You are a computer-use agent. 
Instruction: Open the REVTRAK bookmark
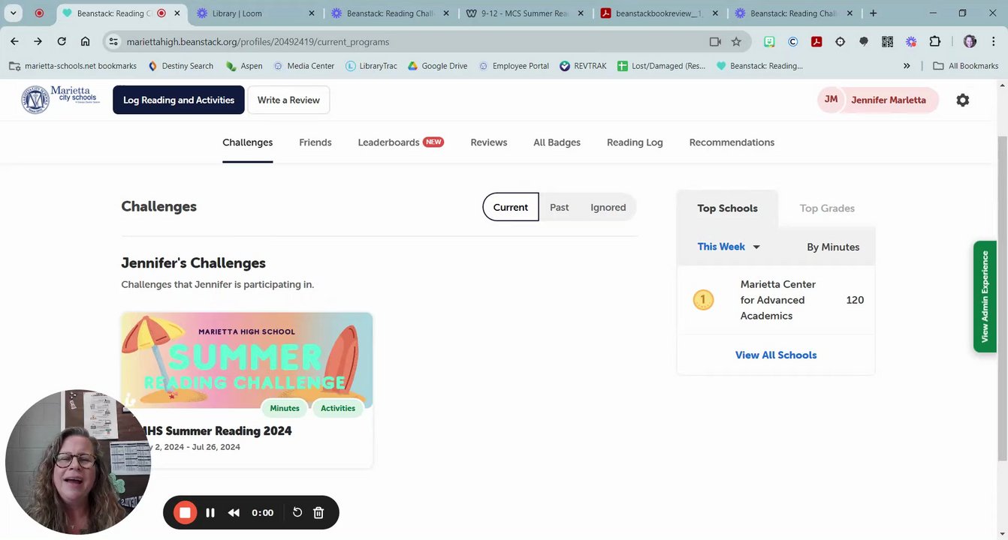(x=583, y=66)
